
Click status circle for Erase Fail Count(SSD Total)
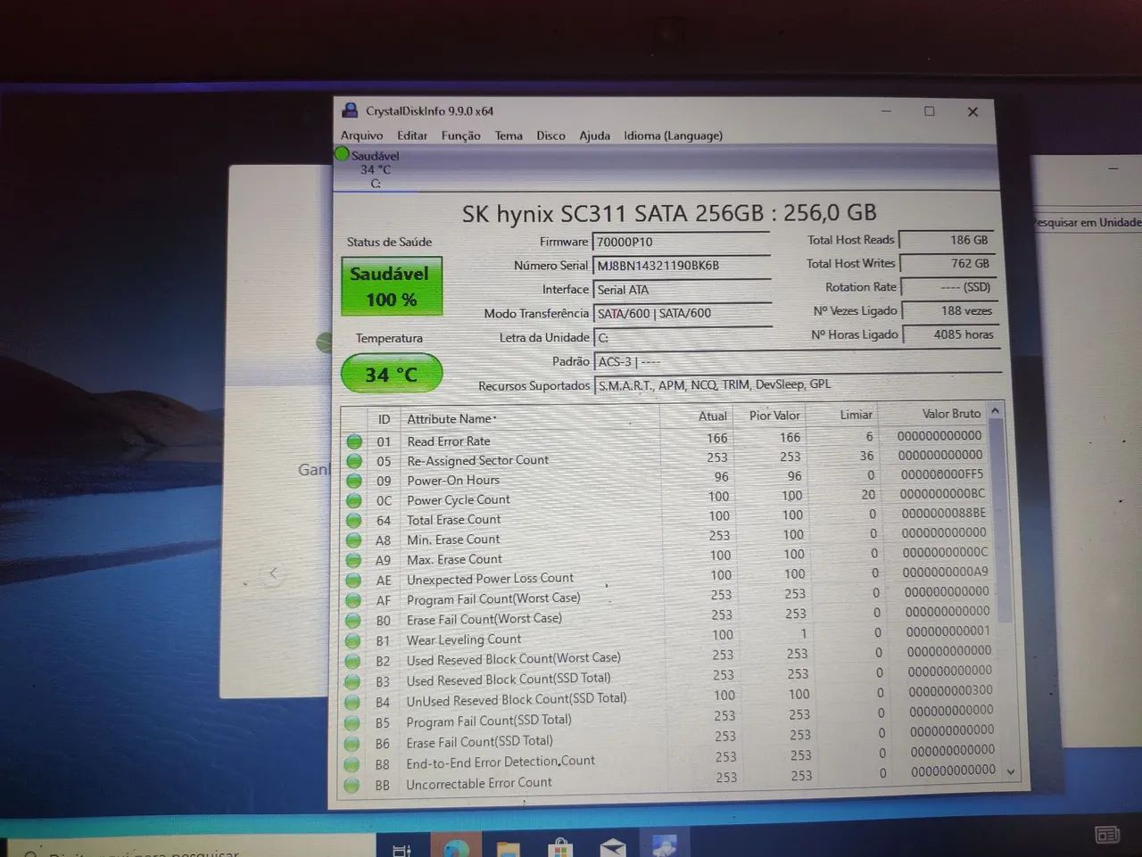pos(352,744)
